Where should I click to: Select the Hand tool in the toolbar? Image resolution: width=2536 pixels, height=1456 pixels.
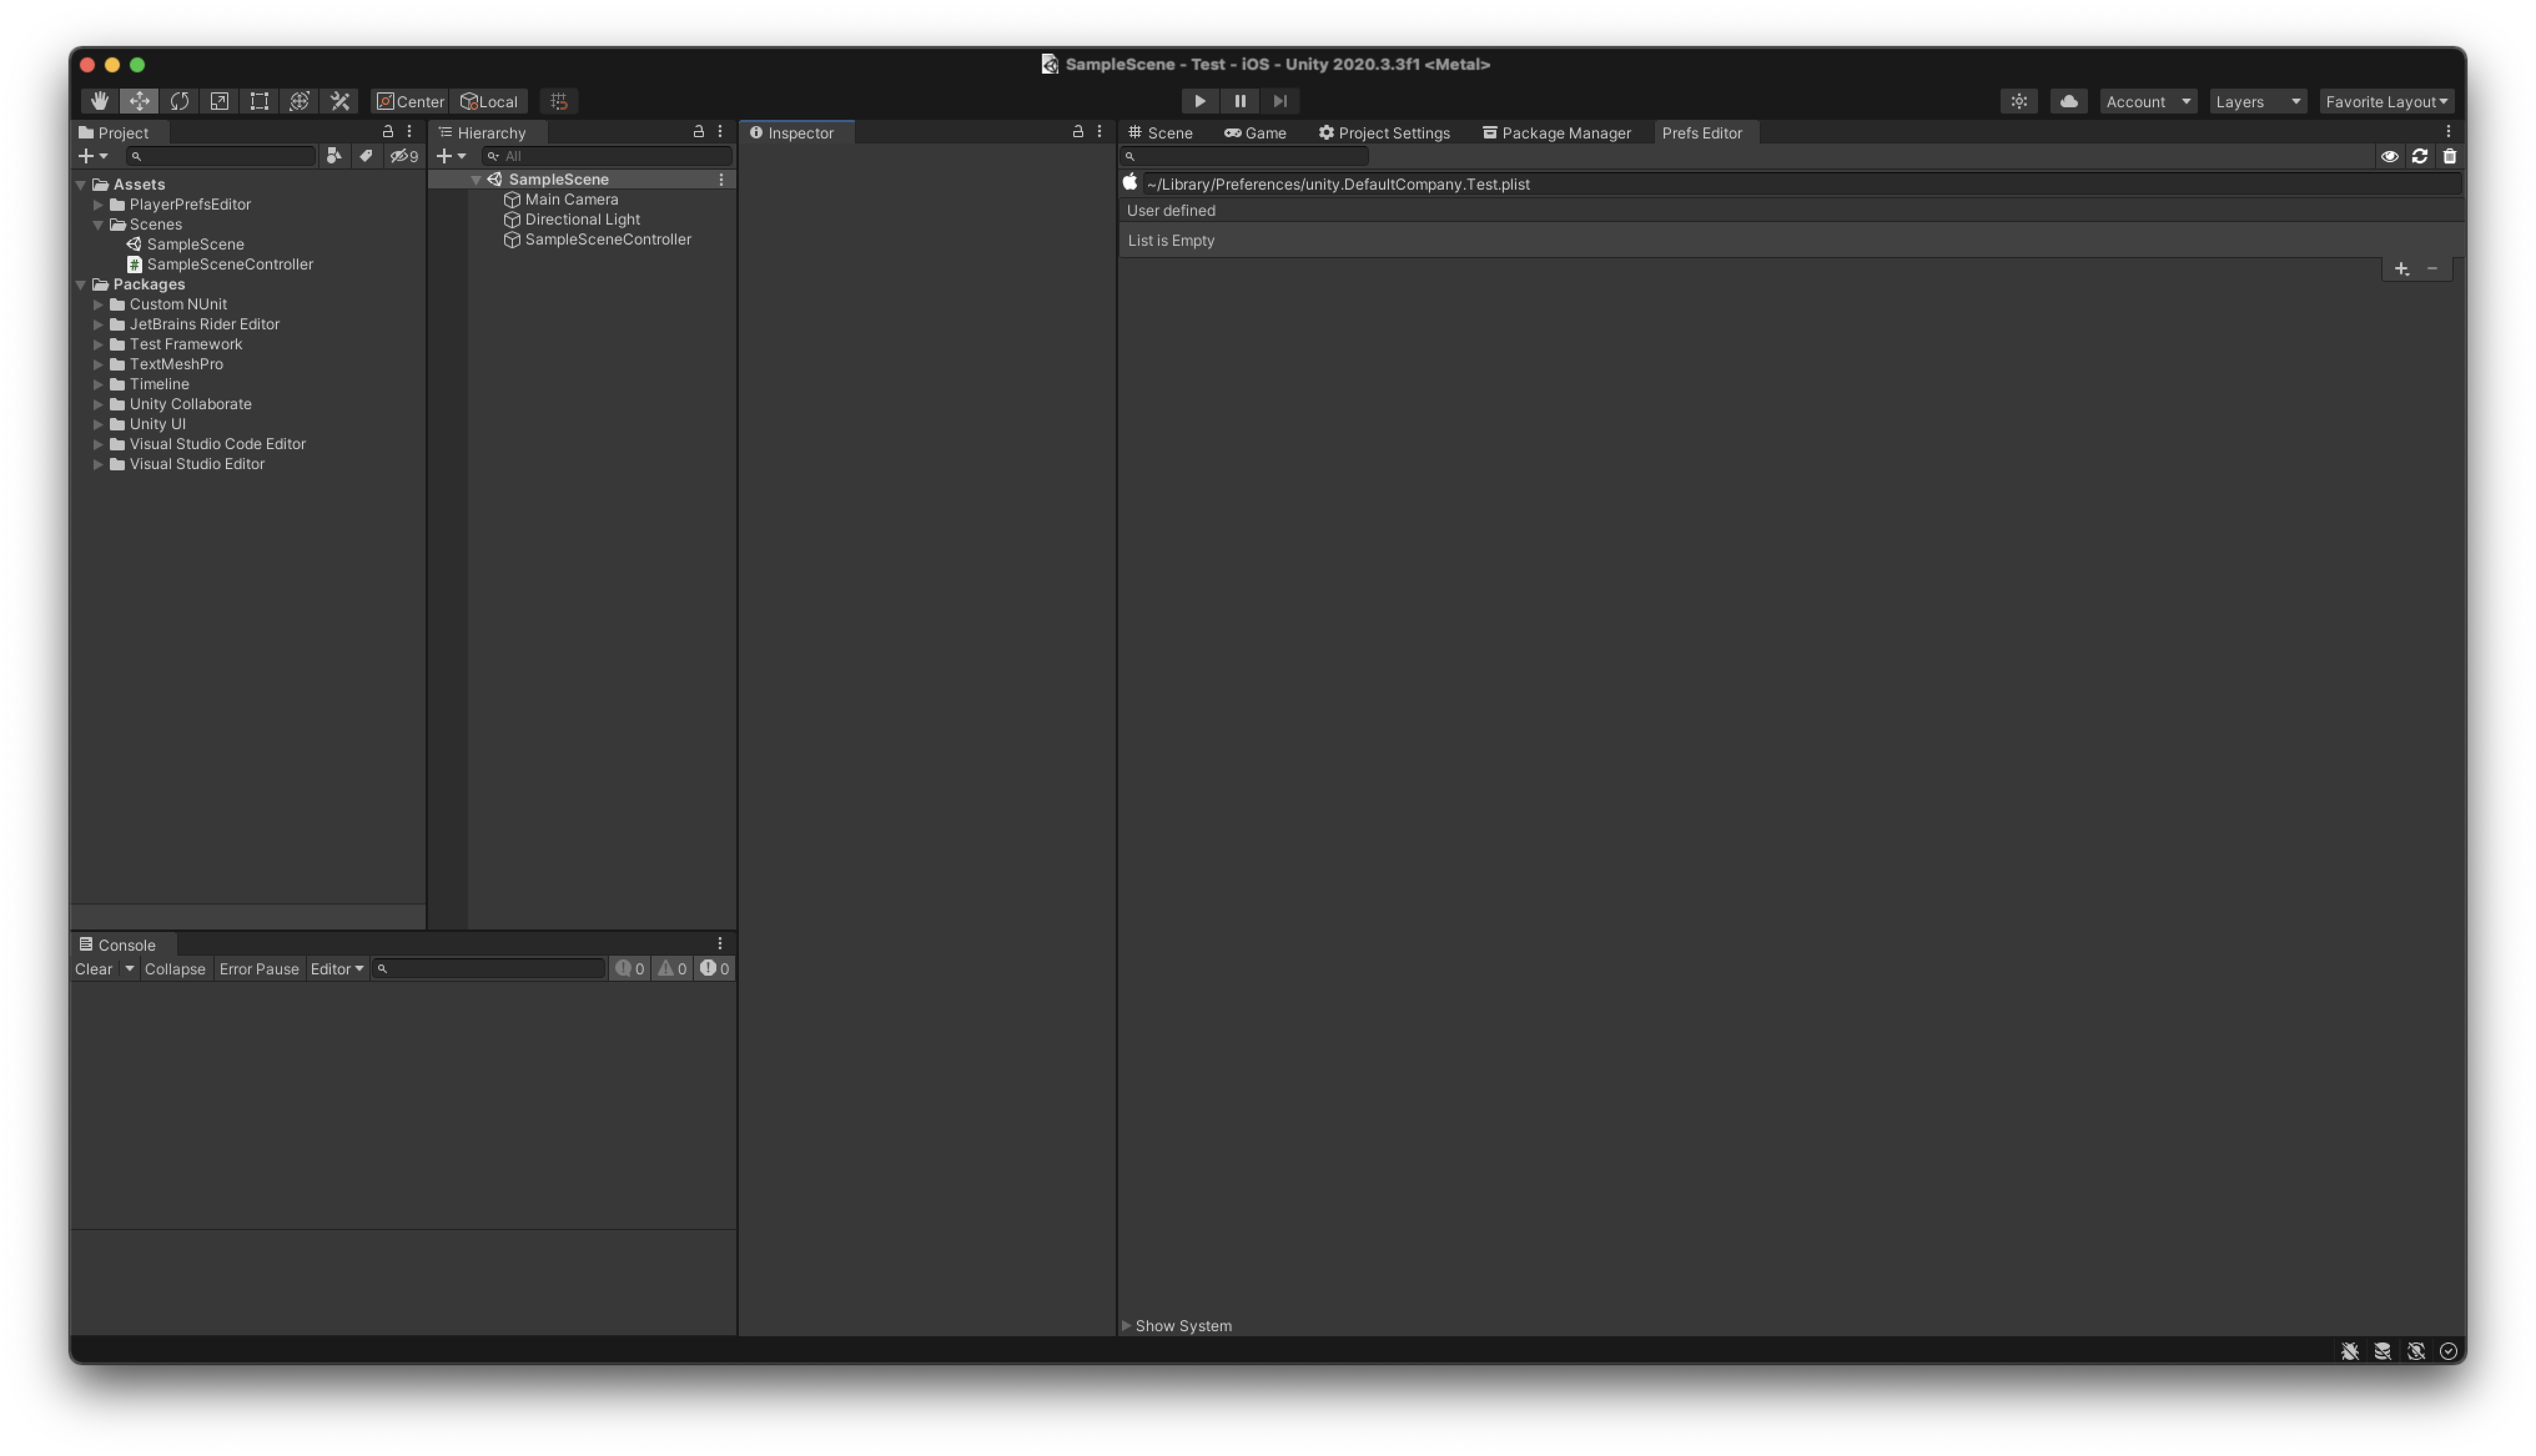pos(98,100)
